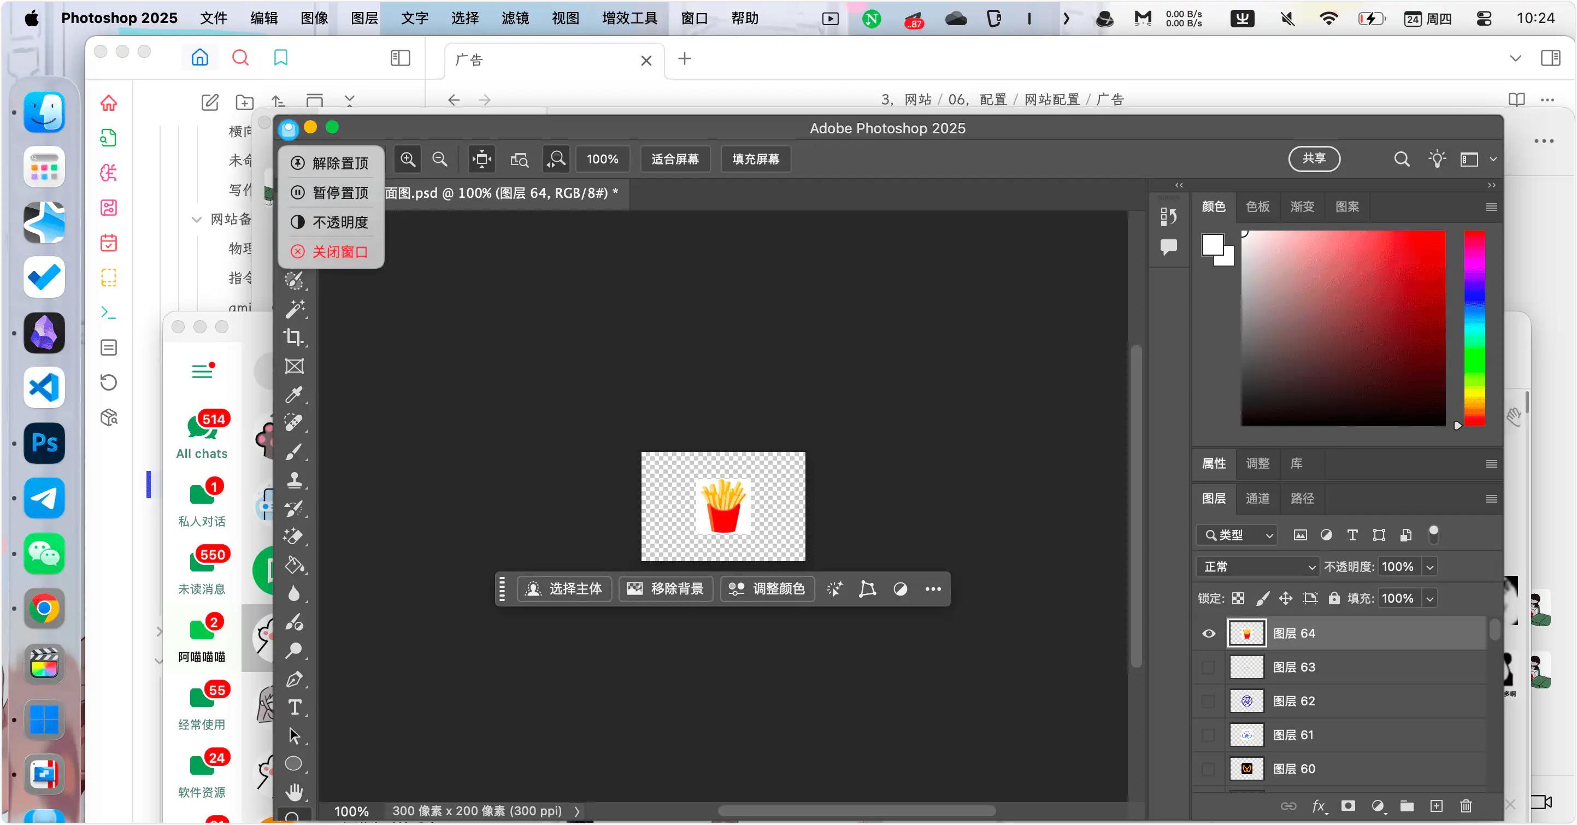Click the 调整颜色 button
1577x825 pixels.
coord(768,589)
